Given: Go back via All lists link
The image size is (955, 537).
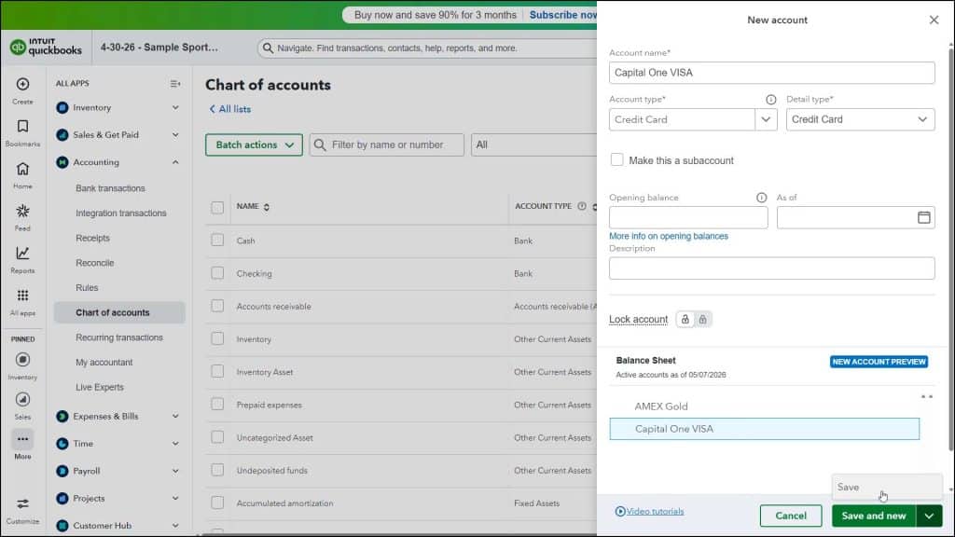Looking at the screenshot, I should pyautogui.click(x=229, y=109).
